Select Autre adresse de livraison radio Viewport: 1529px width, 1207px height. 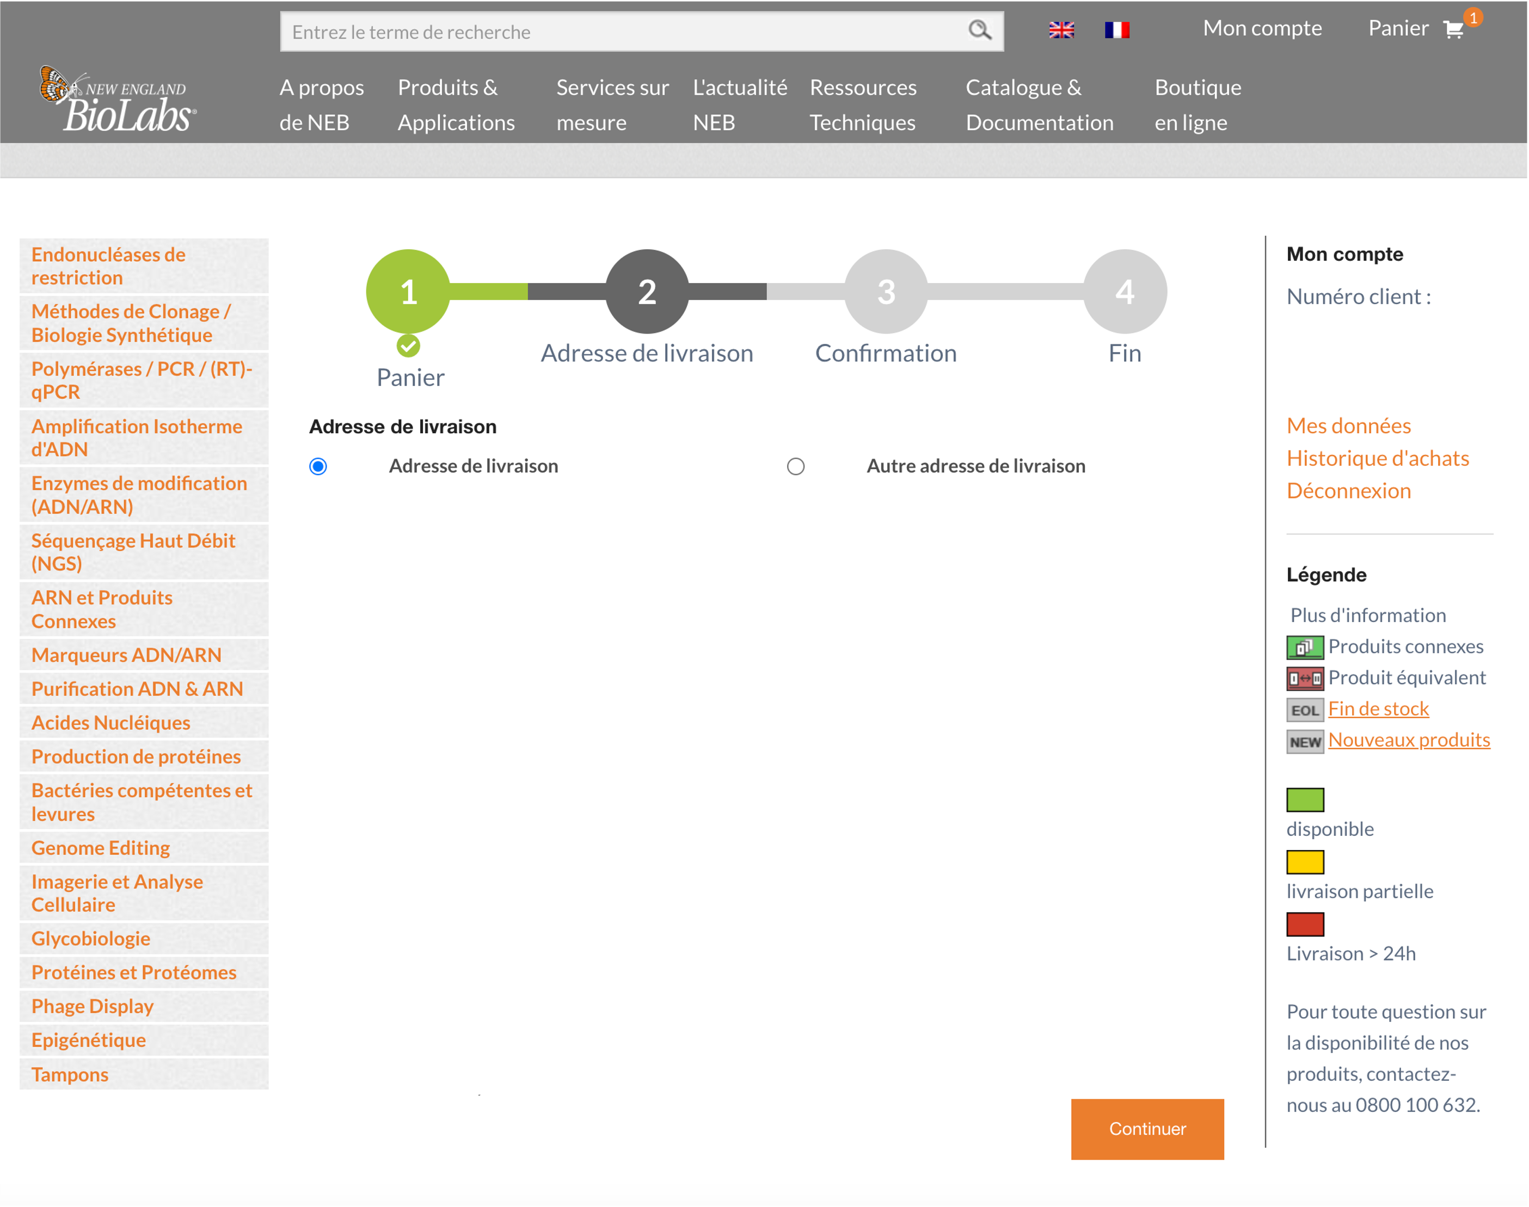(796, 466)
